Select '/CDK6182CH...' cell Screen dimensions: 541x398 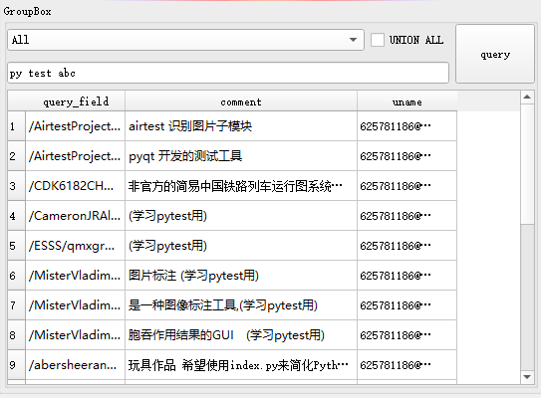pos(75,186)
